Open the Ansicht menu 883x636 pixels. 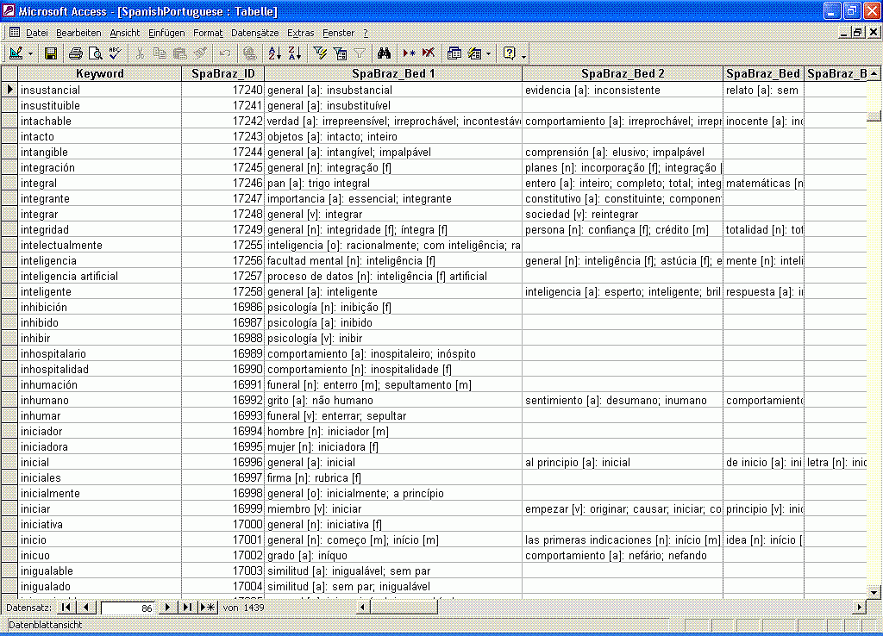[124, 34]
